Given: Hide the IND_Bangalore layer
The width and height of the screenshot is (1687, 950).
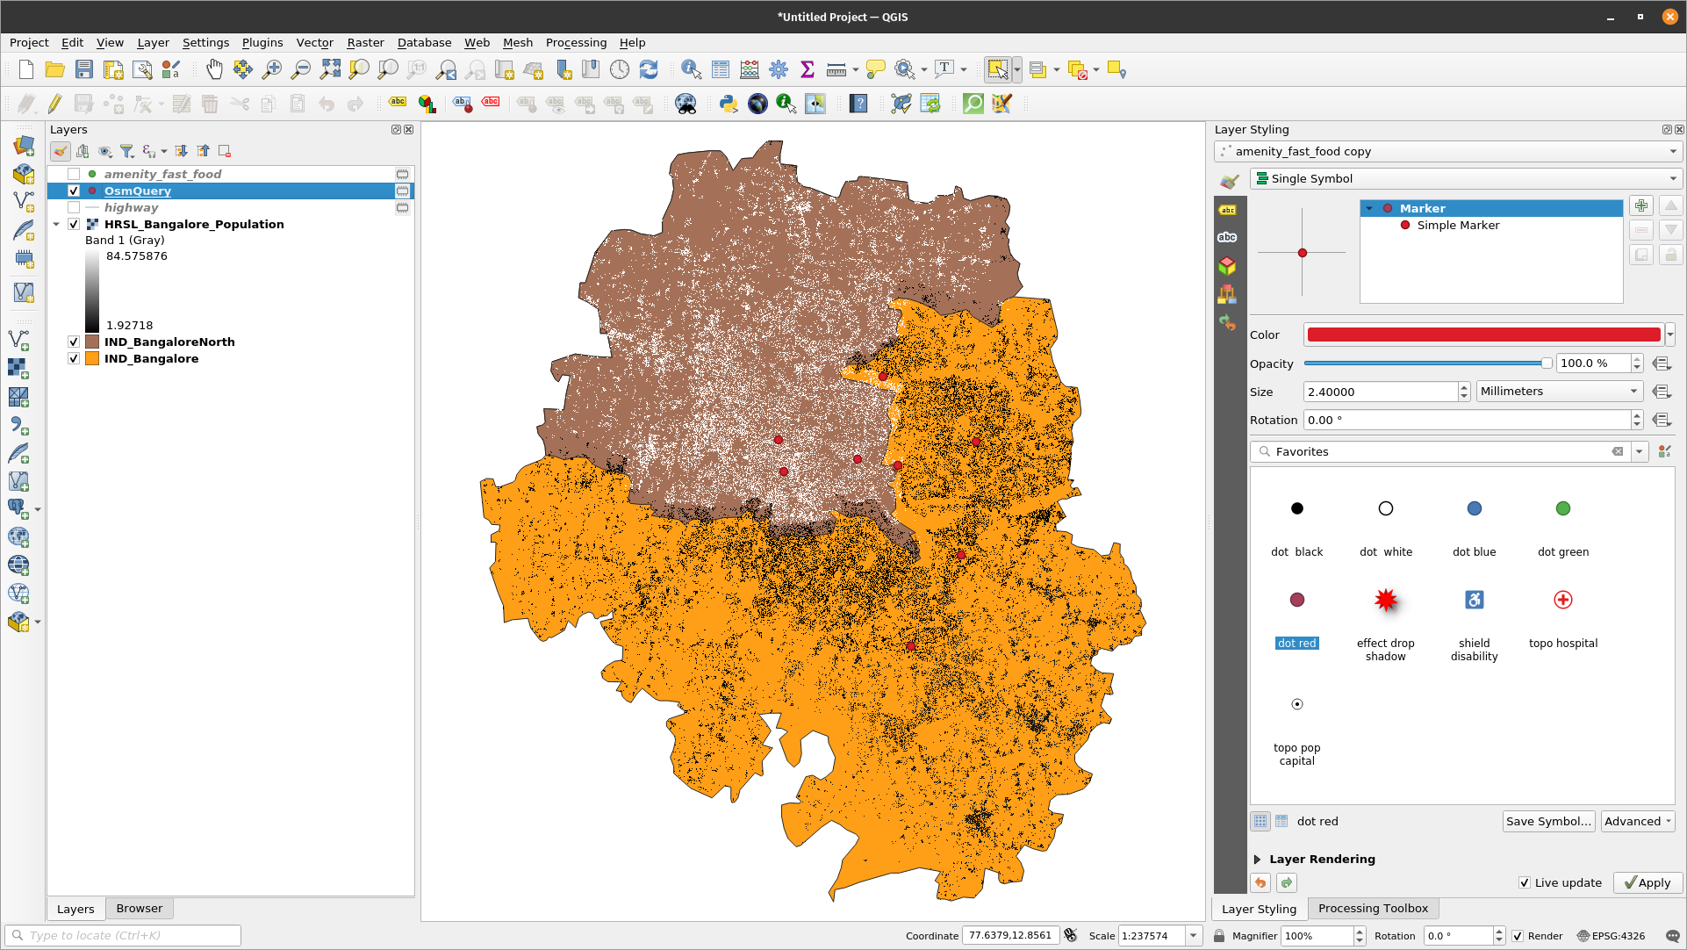Looking at the screenshot, I should pyautogui.click(x=74, y=358).
